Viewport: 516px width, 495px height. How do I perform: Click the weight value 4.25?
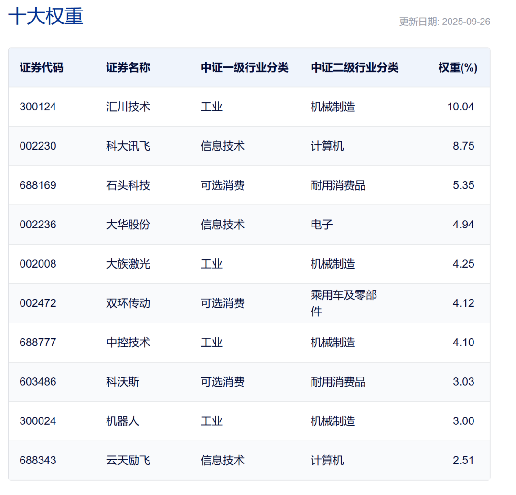tap(463, 264)
